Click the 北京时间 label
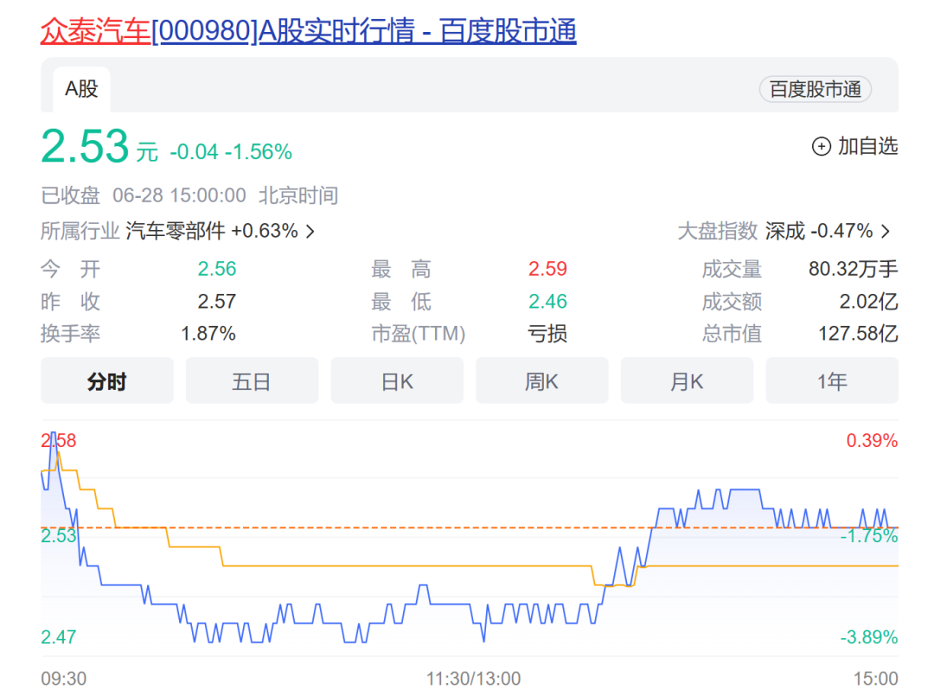 (298, 195)
